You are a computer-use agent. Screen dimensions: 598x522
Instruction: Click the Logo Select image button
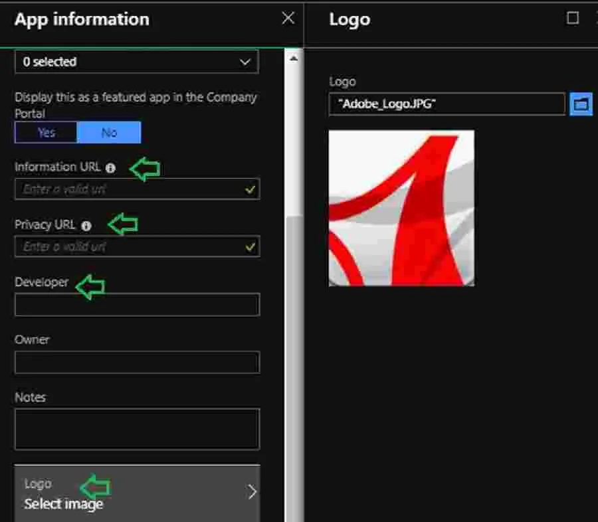[x=136, y=493]
